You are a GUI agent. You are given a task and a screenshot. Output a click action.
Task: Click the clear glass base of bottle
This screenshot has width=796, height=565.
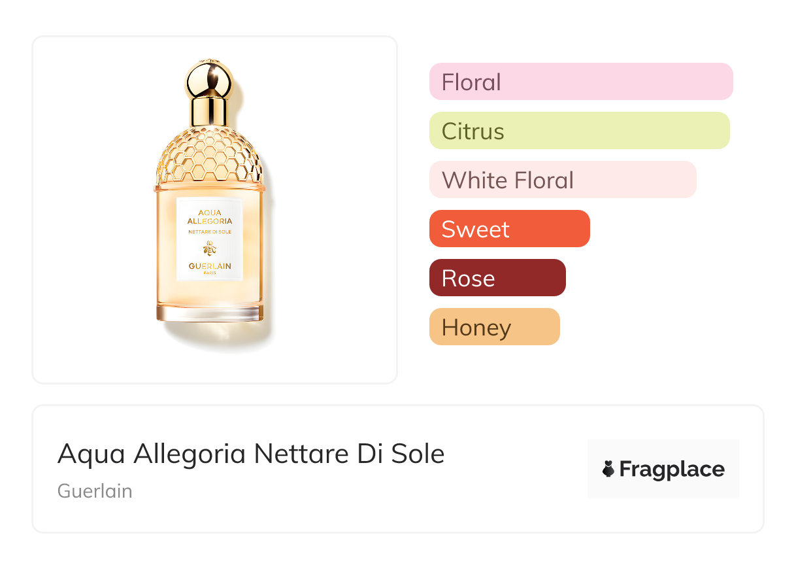click(x=209, y=313)
